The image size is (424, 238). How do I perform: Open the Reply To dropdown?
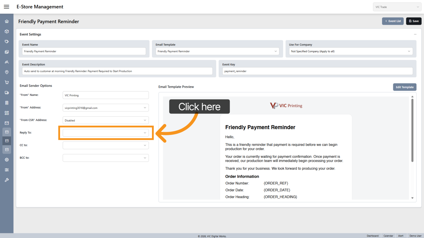[x=105, y=133]
